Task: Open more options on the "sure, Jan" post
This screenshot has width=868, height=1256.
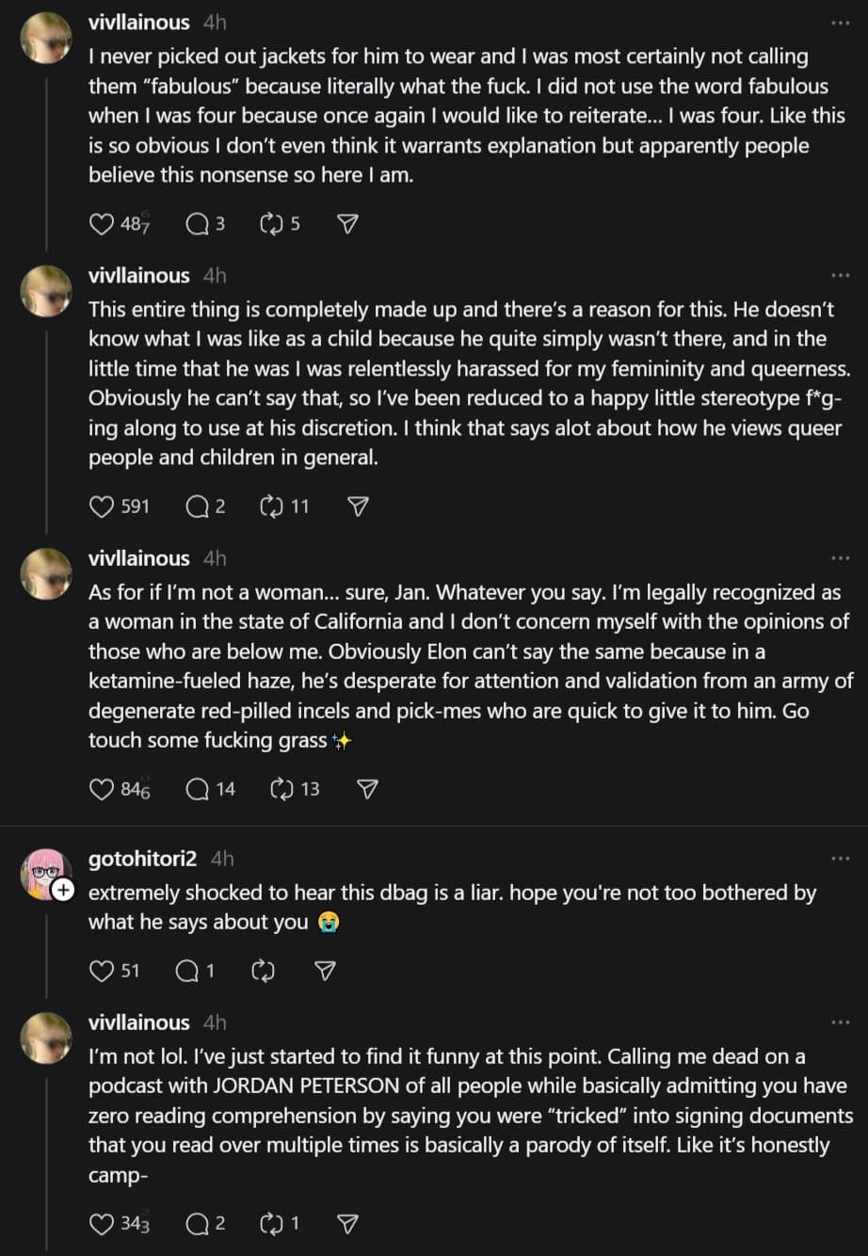Action: [x=840, y=558]
